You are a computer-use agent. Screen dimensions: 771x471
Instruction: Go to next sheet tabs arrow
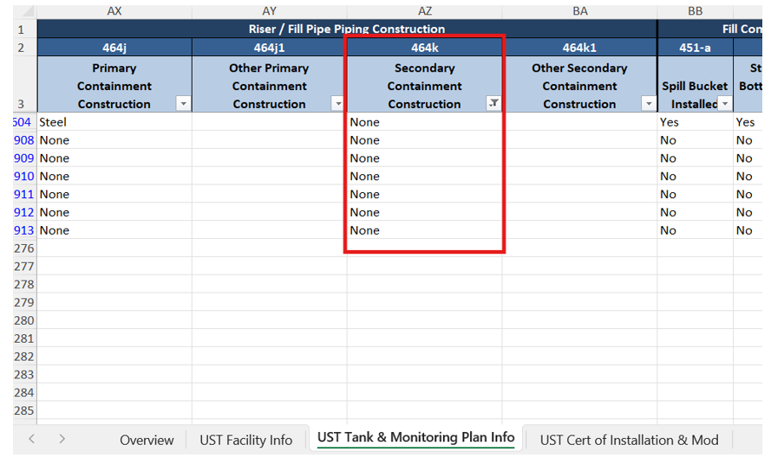pyautogui.click(x=62, y=439)
